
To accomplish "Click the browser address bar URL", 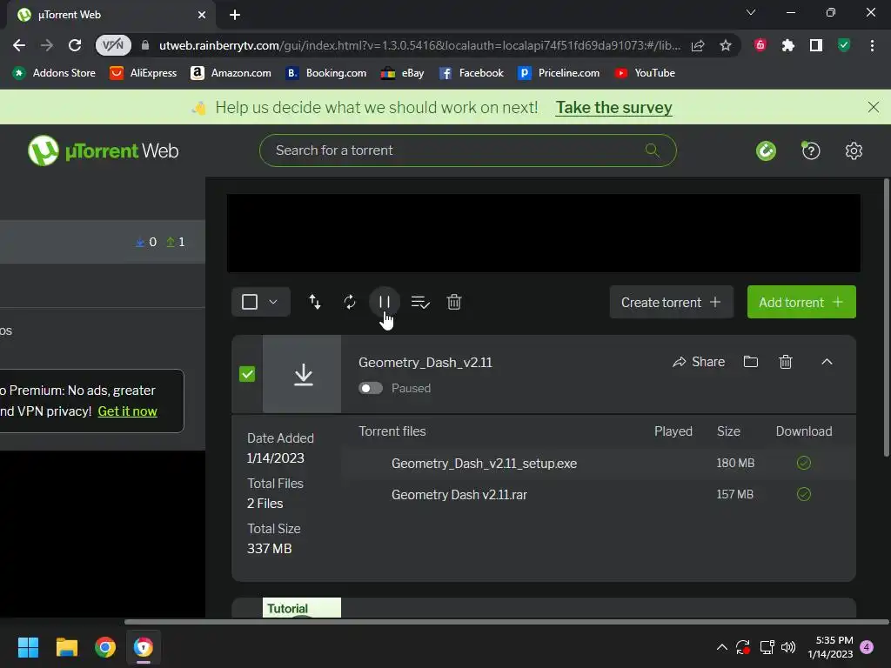I will [x=419, y=45].
